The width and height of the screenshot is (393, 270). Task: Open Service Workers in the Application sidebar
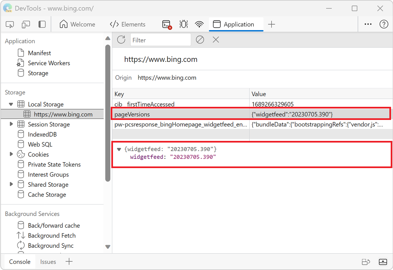(x=49, y=63)
